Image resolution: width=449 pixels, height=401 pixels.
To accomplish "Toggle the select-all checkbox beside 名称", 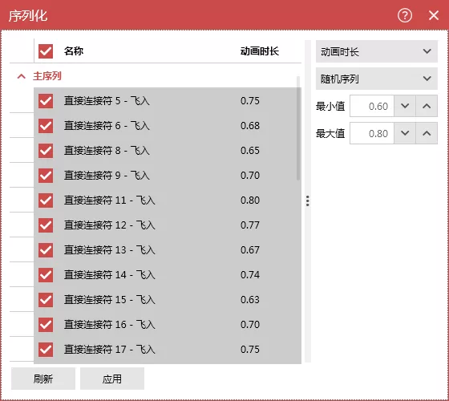I will 46,51.
